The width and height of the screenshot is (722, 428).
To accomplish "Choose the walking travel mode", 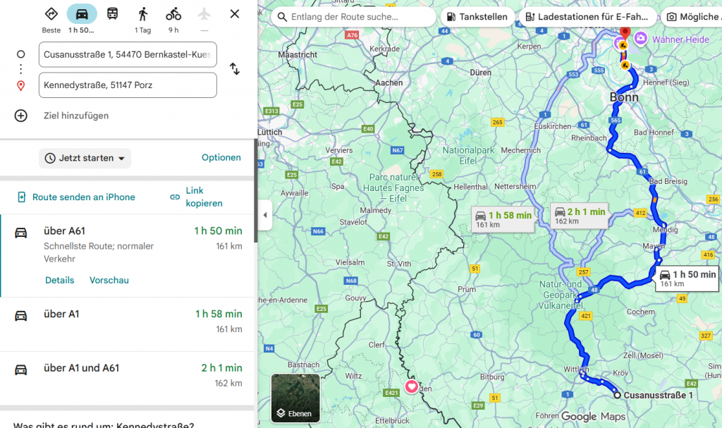I will coord(143,14).
